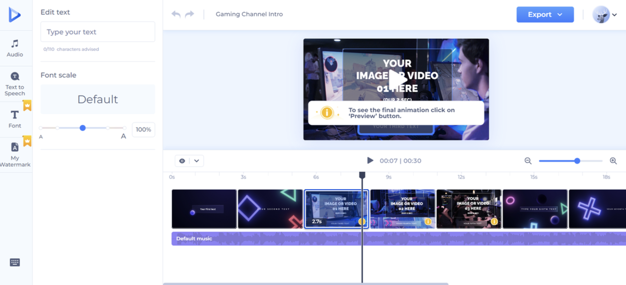Screen dimensions: 626x285
Task: Select the Type Your Sixth Text scene
Action: (x=535, y=209)
